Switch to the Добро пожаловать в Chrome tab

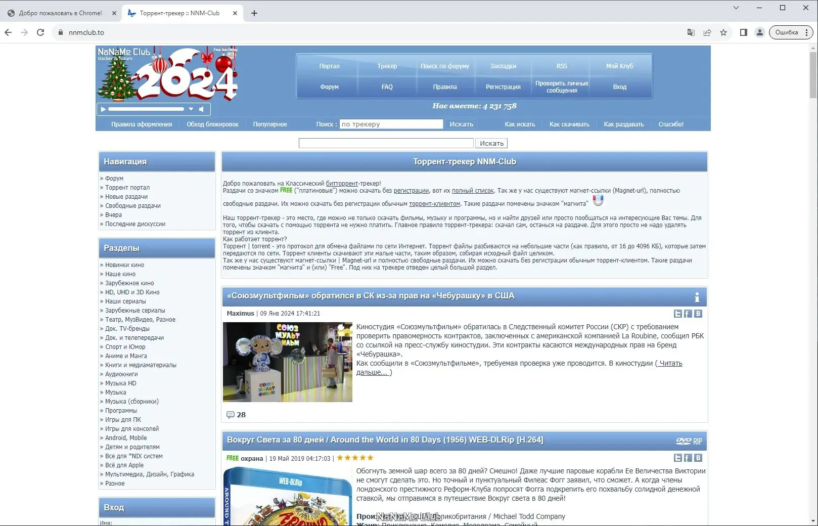coord(61,13)
